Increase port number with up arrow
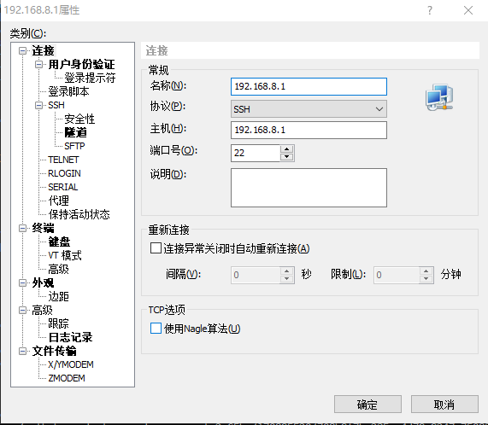 coord(286,148)
